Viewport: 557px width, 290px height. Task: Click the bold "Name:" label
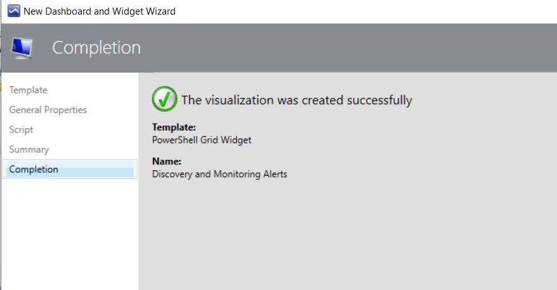point(167,161)
